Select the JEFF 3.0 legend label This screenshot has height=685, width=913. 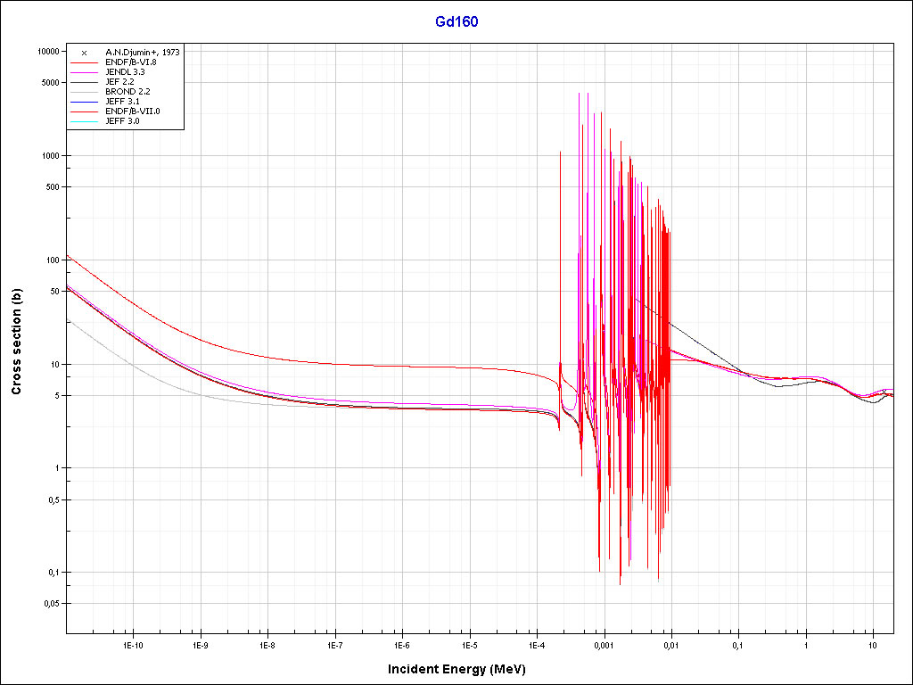122,120
